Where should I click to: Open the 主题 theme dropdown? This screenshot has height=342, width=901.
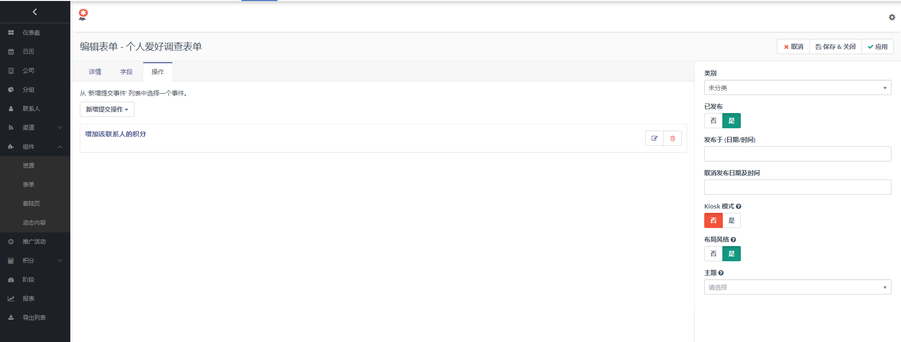[x=797, y=287]
